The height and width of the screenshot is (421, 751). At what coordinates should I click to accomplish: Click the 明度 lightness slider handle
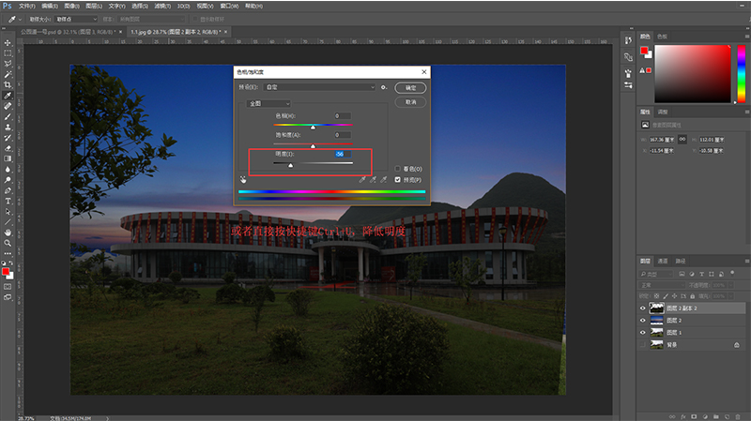(290, 164)
